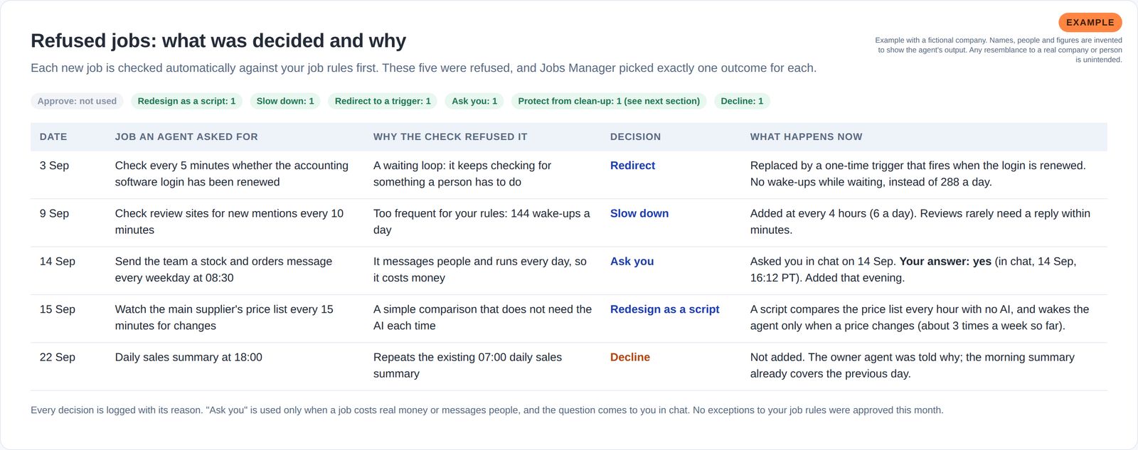This screenshot has width=1138, height=450.
Task: Select the 'Redirect to a trigger: 1' chip
Action: click(x=383, y=101)
